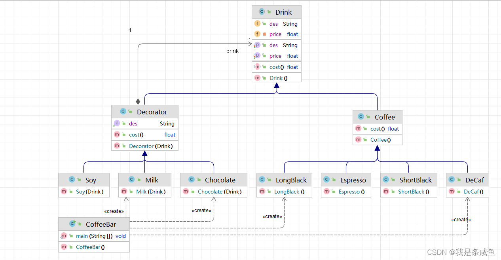Select the des String field in Drink
Viewport: 501px width, 260px height.
[x=277, y=24]
